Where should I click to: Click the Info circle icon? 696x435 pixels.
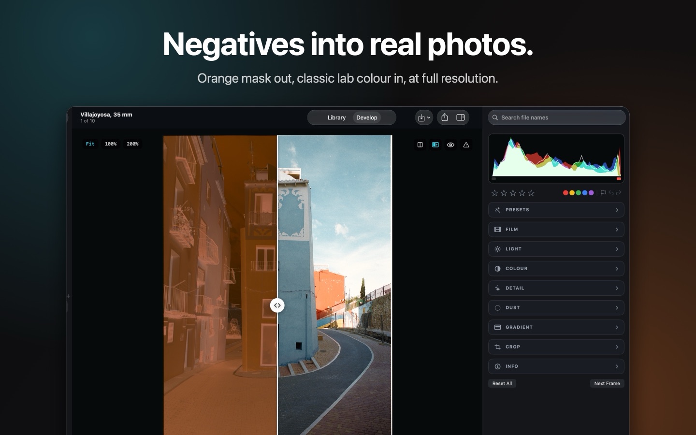pyautogui.click(x=497, y=366)
